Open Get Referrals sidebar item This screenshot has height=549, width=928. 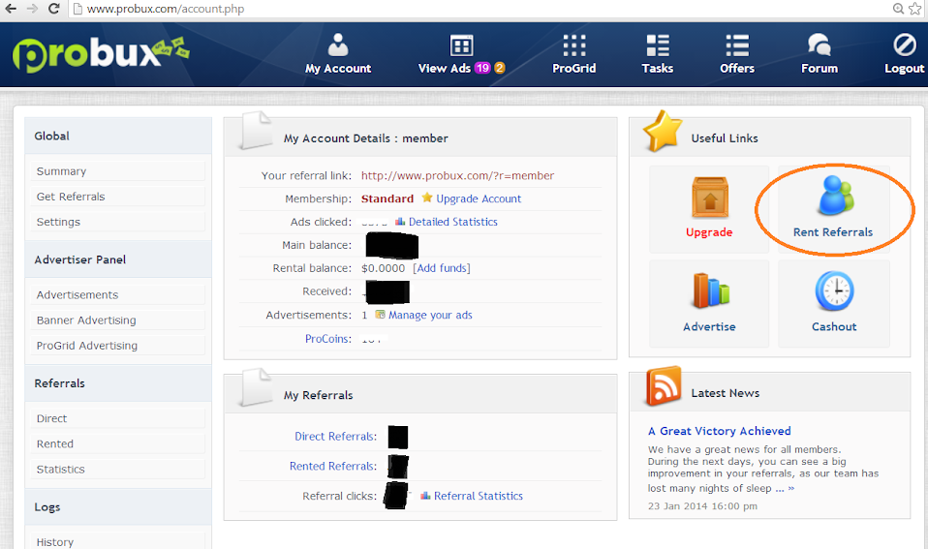117,197
